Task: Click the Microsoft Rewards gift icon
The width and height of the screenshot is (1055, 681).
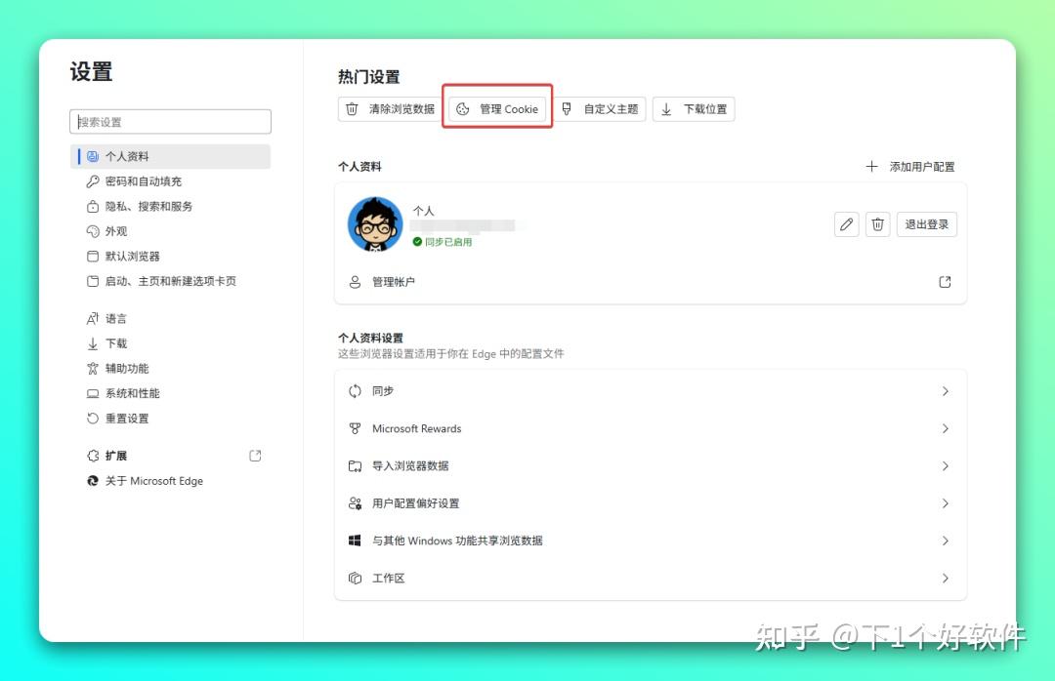Action: [x=354, y=428]
